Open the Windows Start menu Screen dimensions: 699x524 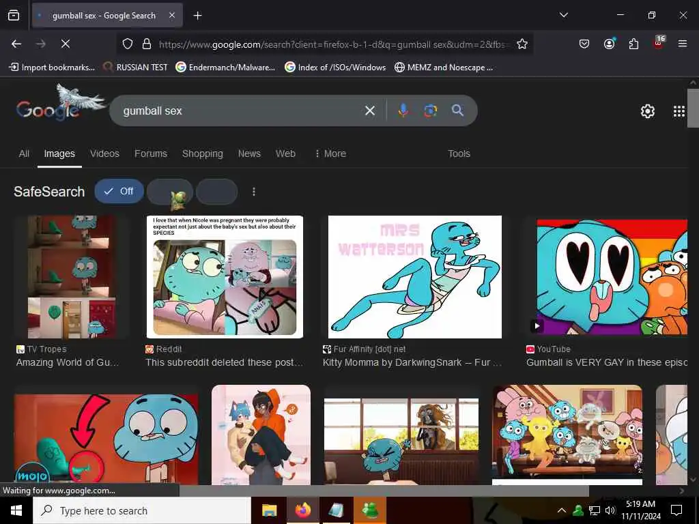coord(16,510)
